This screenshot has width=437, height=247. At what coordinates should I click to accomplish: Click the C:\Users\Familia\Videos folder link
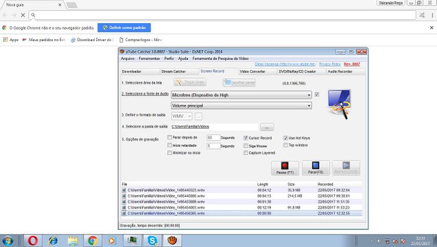(x=190, y=126)
